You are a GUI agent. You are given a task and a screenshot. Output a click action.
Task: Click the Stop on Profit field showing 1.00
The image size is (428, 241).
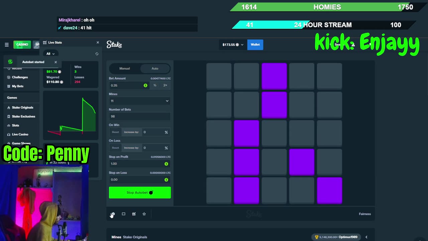point(140,164)
